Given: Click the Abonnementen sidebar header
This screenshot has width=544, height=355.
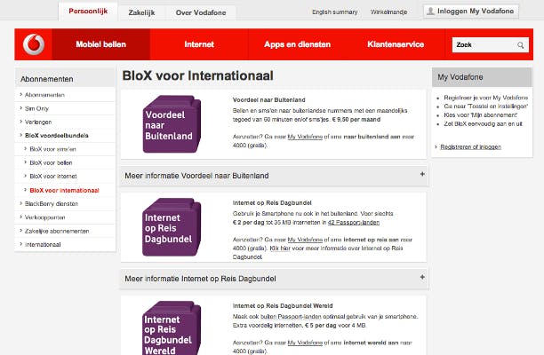Looking at the screenshot, I should point(65,77).
